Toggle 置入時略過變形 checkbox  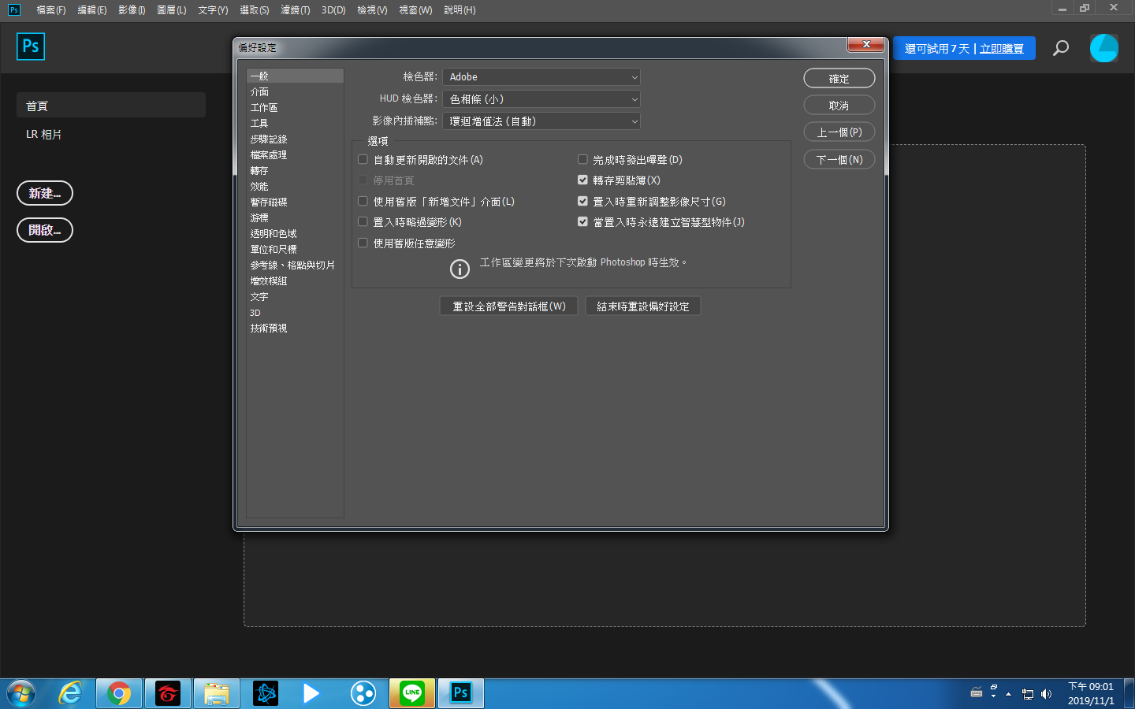363,222
